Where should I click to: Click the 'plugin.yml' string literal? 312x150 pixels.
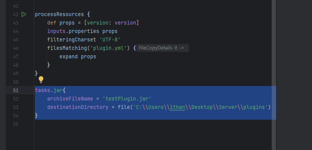[108, 48]
